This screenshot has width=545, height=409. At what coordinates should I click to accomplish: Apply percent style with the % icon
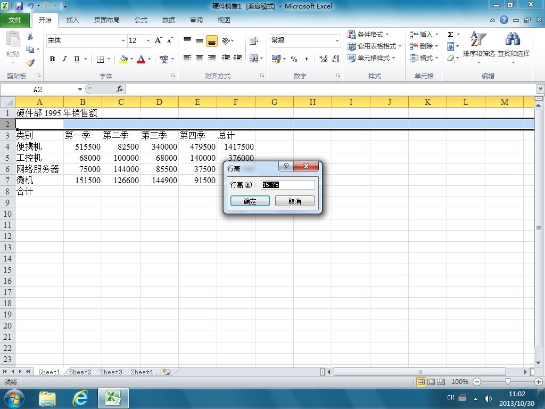coord(294,59)
